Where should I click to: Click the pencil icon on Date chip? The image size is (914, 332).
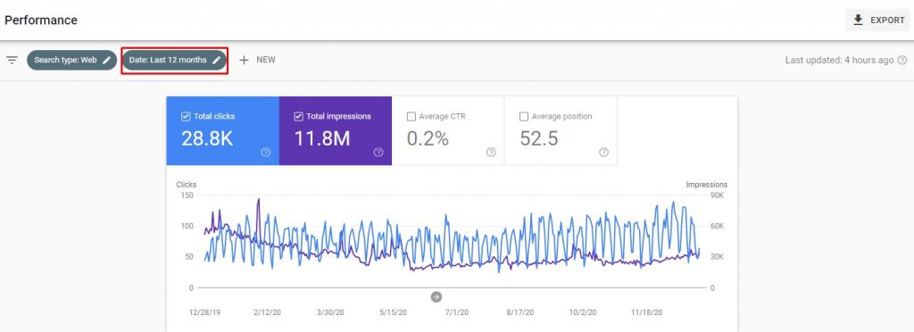tap(216, 60)
